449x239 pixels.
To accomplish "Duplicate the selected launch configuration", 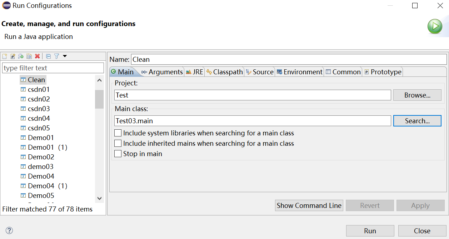I will [29, 56].
